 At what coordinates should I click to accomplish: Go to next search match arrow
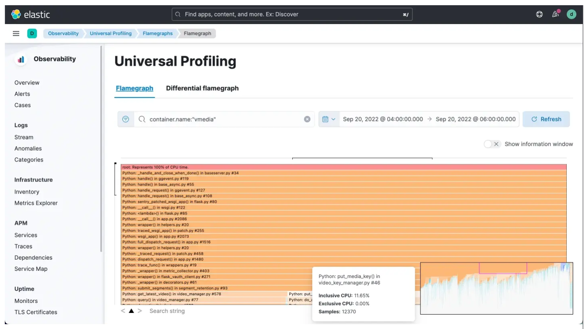click(139, 311)
